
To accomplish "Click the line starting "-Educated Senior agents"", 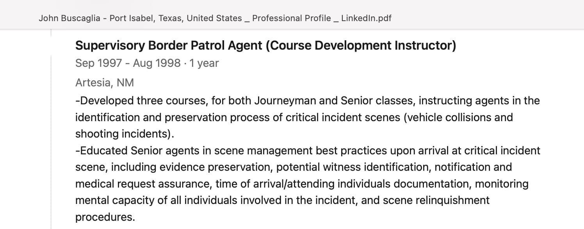I will (308, 150).
